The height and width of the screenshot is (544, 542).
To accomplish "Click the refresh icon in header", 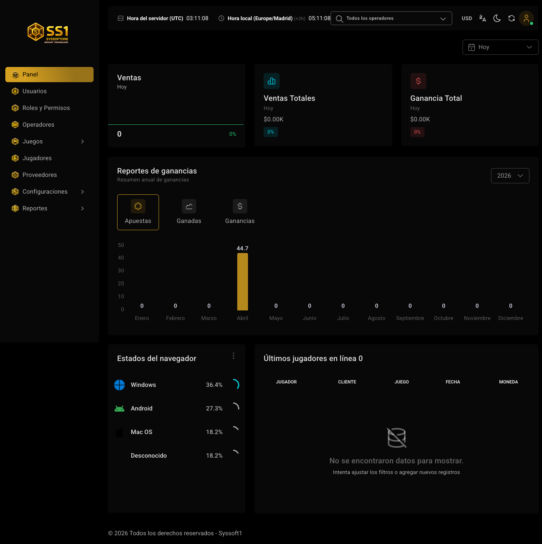I will 512,18.
